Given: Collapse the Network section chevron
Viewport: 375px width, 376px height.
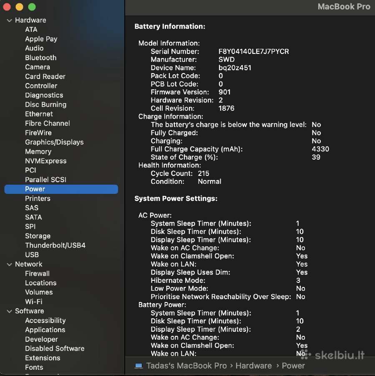Looking at the screenshot, I should click(x=9, y=264).
